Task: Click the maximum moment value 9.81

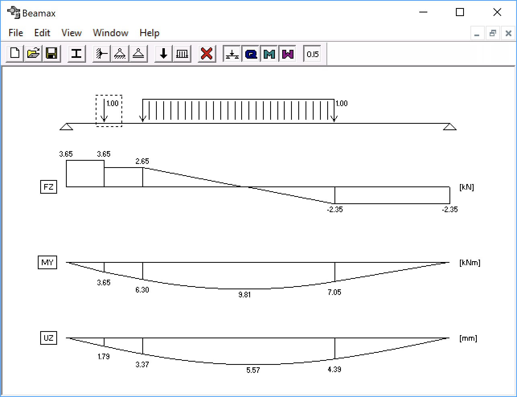Action: [244, 295]
